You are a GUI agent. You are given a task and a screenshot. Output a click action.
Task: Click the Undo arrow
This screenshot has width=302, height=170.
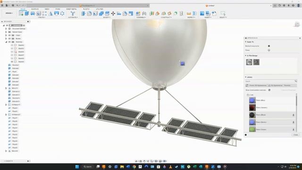17,5
